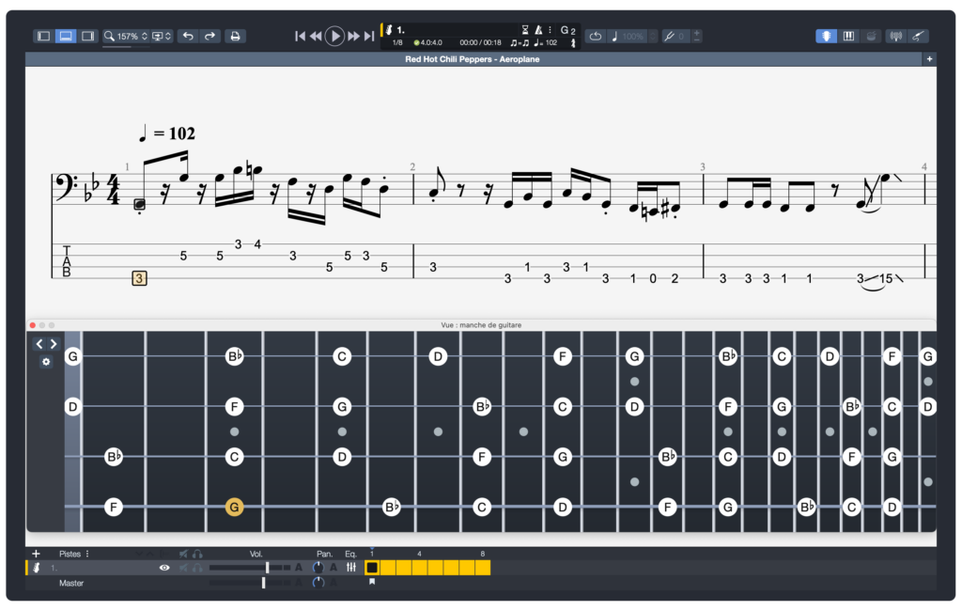
Task: Toggle the count-in hourglass icon
Action: pos(525,29)
